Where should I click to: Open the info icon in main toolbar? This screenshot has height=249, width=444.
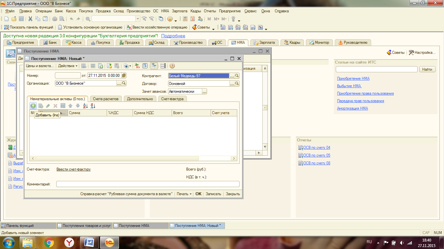click(x=170, y=19)
